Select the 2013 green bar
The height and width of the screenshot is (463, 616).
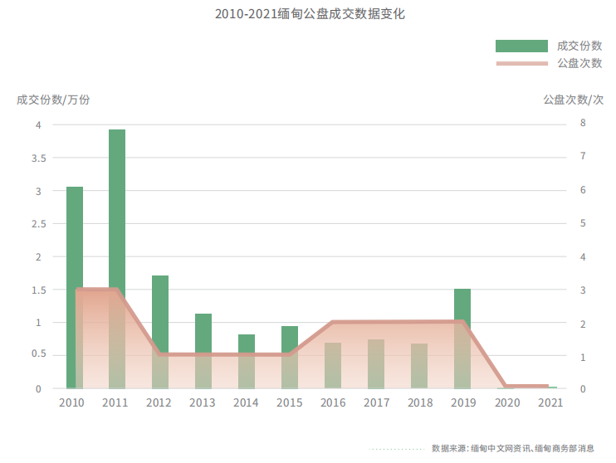(x=203, y=351)
